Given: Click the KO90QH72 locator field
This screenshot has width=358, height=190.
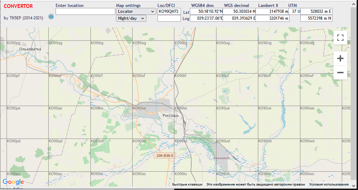Looking at the screenshot, I should click(169, 11).
